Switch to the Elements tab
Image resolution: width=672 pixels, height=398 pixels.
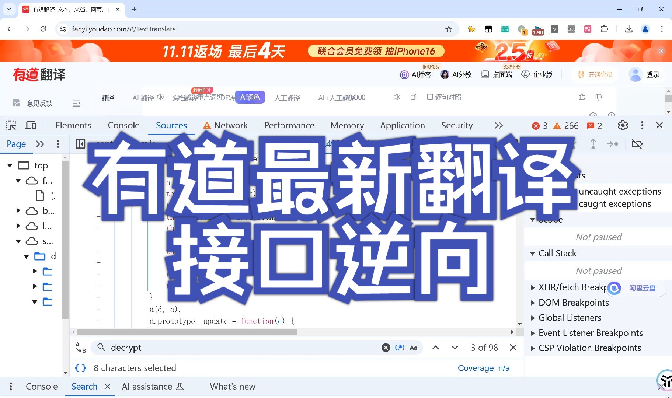click(x=73, y=125)
